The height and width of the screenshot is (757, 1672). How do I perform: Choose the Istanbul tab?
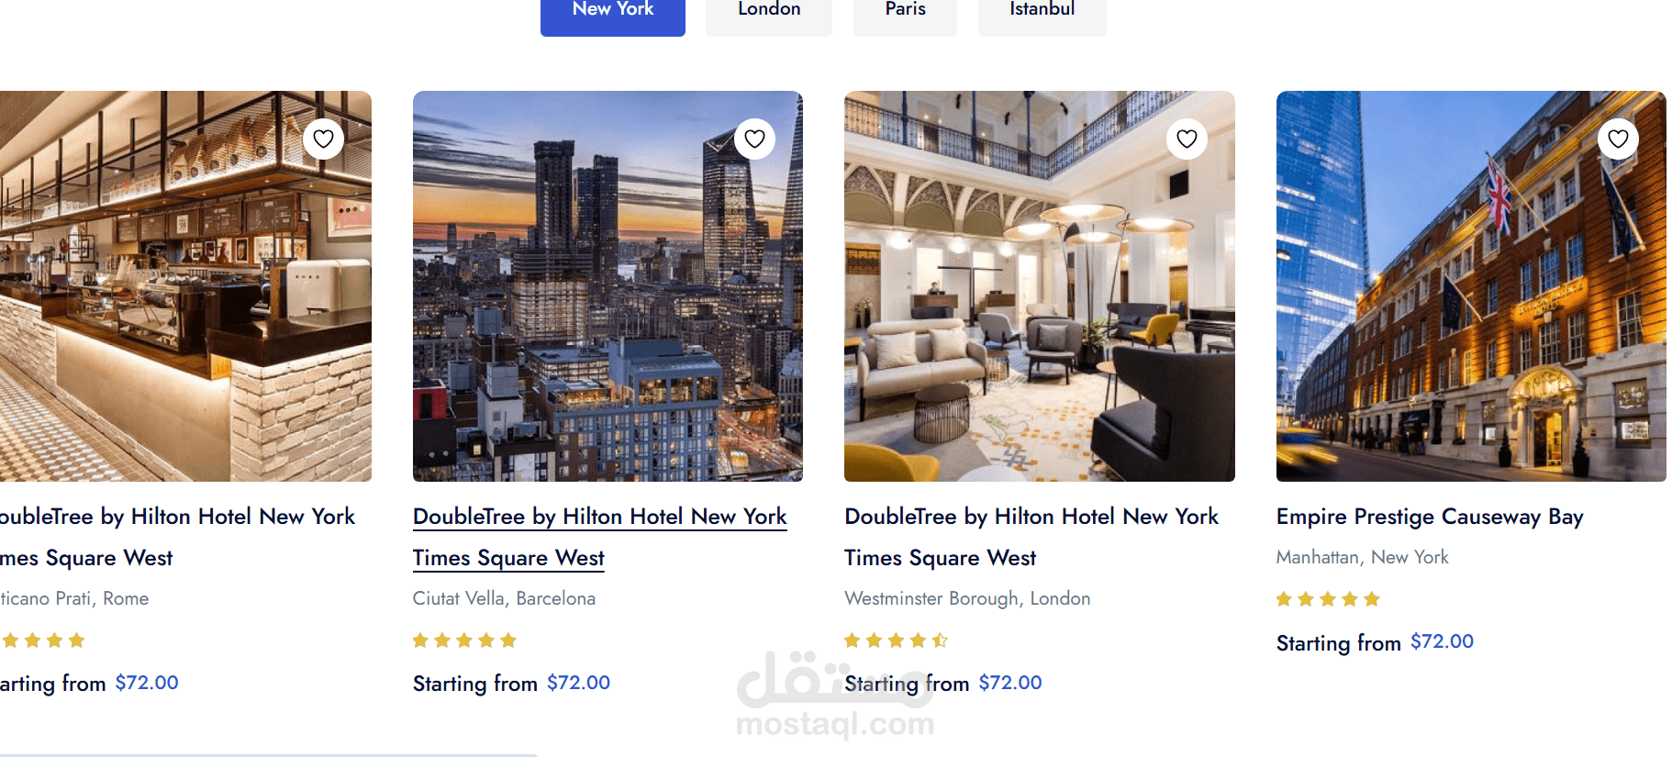[x=1042, y=13]
